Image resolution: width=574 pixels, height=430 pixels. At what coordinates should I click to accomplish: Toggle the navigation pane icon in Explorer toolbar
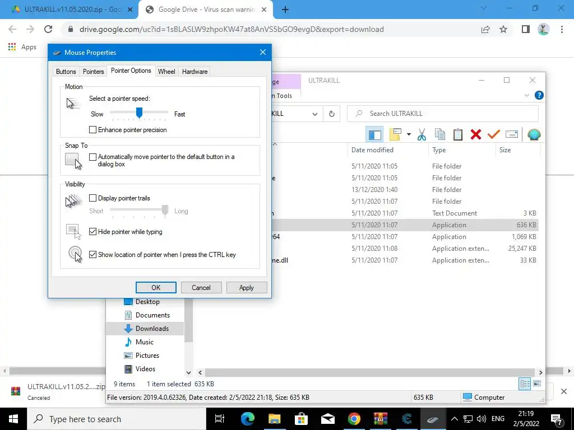pyautogui.click(x=374, y=134)
